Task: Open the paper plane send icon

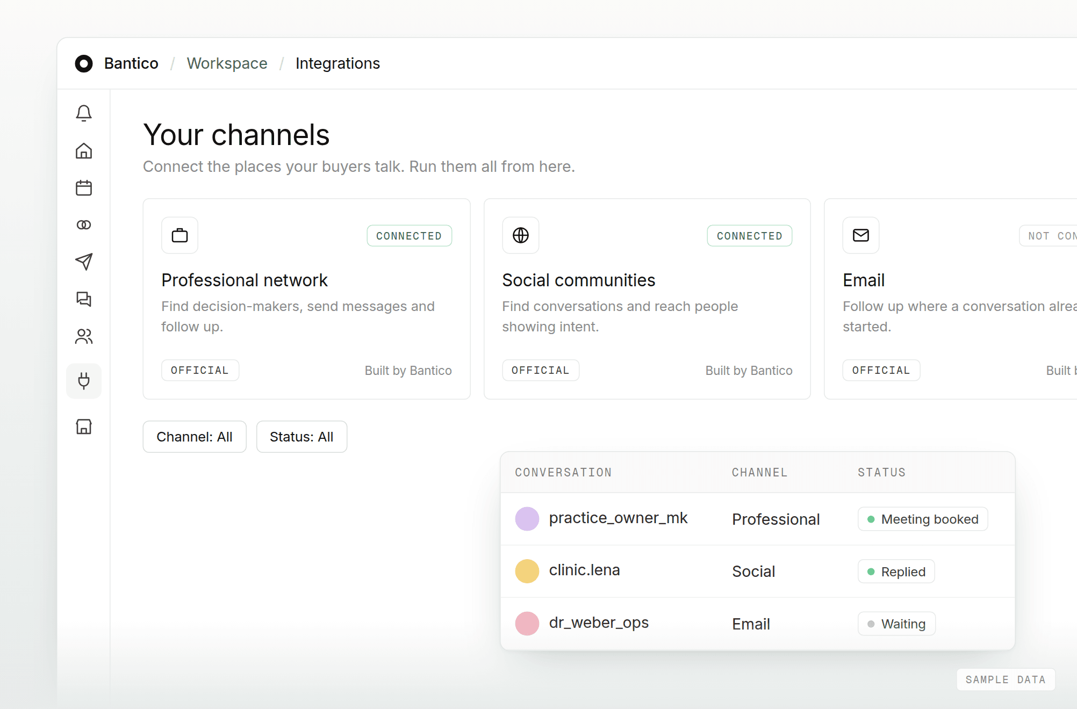Action: point(84,262)
